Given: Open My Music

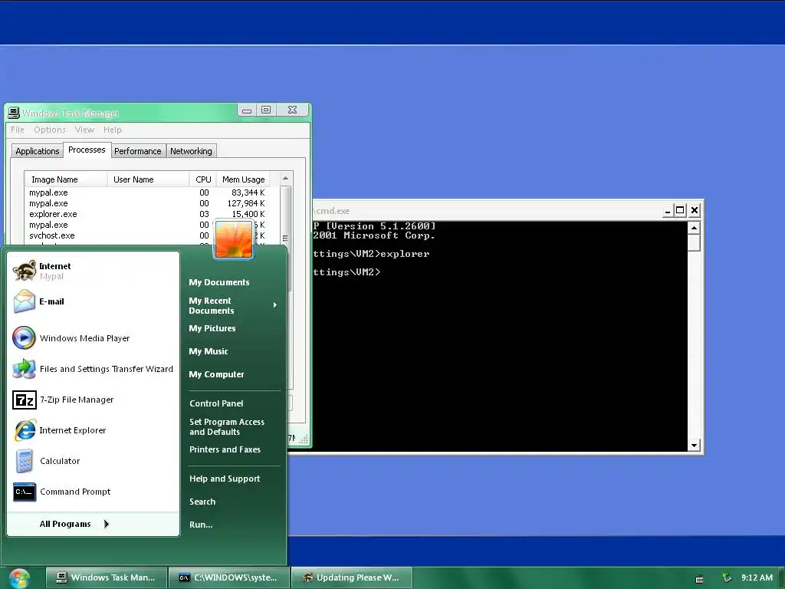Looking at the screenshot, I should click(x=209, y=351).
